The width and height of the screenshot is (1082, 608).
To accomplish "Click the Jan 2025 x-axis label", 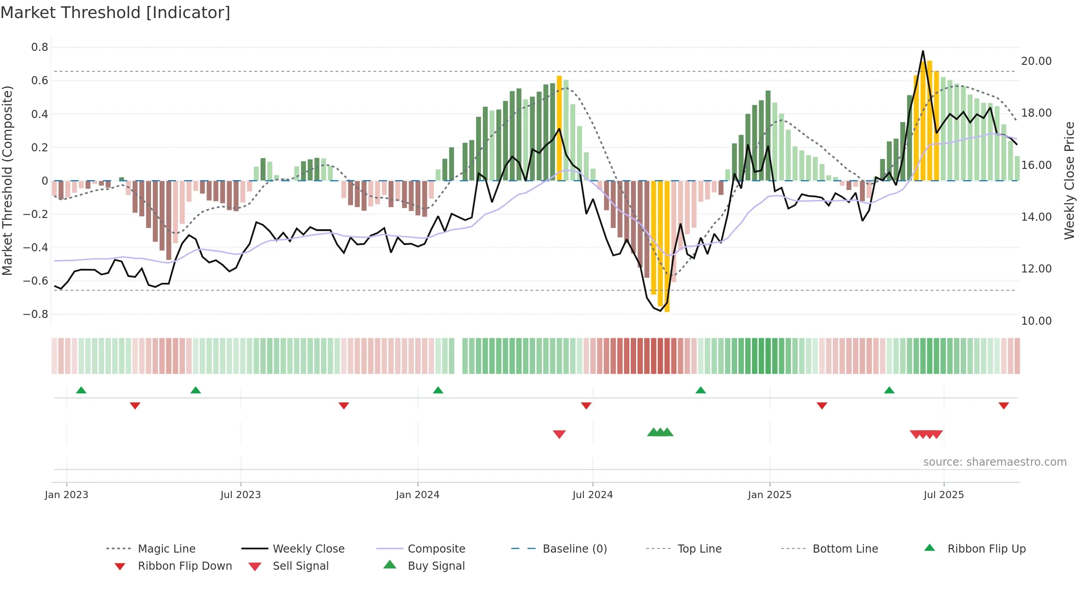I will point(770,495).
